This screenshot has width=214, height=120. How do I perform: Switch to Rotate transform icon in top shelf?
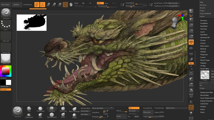(60, 4)
